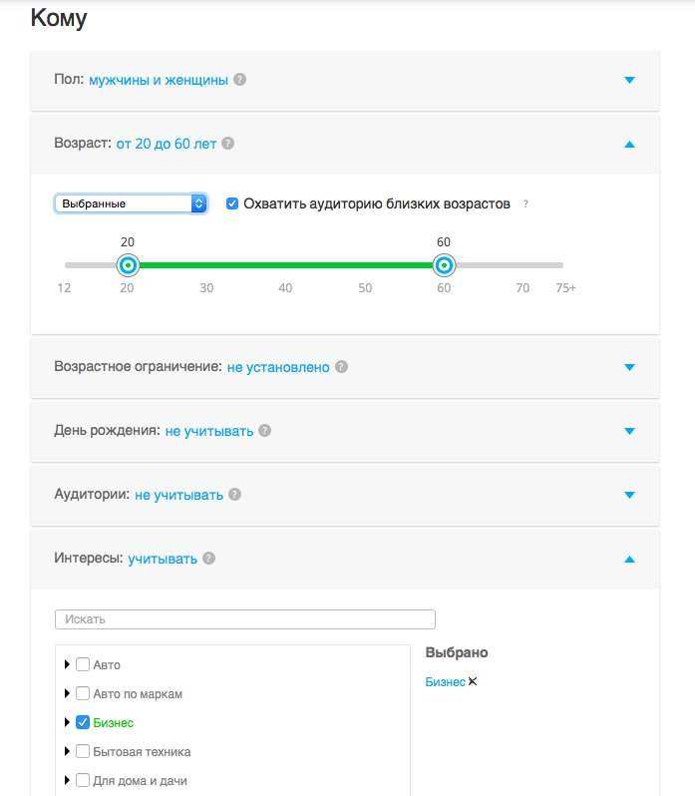695x796 pixels.
Task: Click the age slider handle at 60
Action: 444,265
